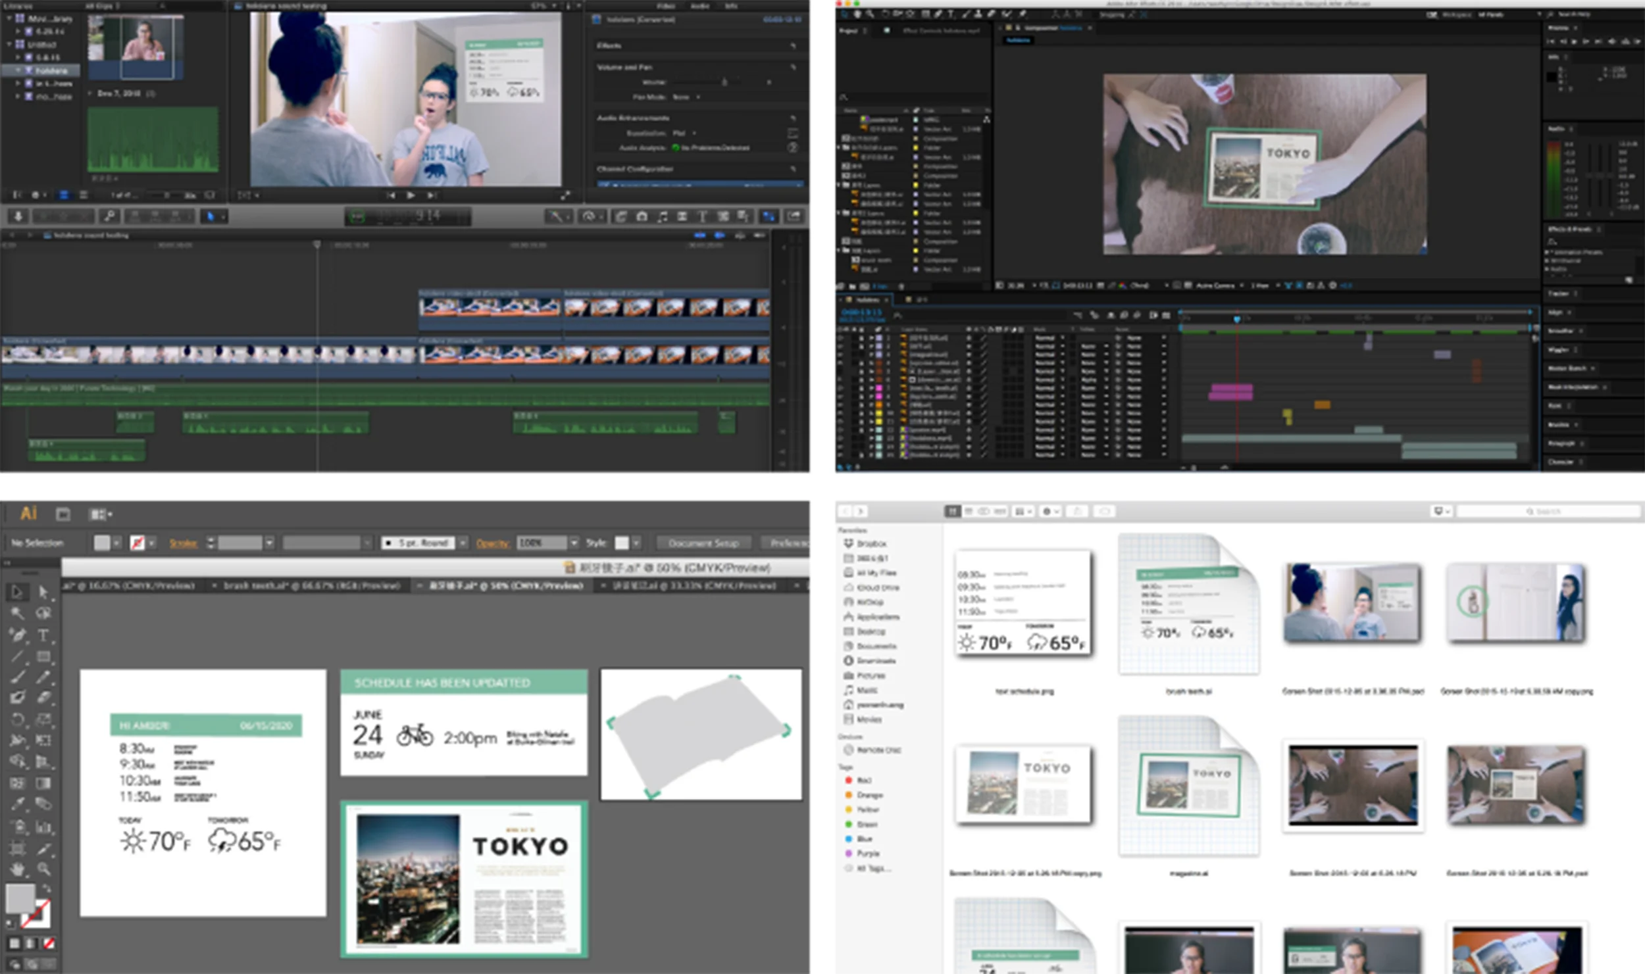The image size is (1645, 974).
Task: Open the music and sound browser in Final Cut
Action: pos(663,216)
